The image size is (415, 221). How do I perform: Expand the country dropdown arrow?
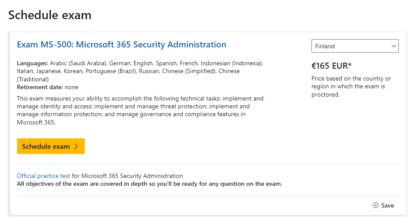(x=394, y=46)
